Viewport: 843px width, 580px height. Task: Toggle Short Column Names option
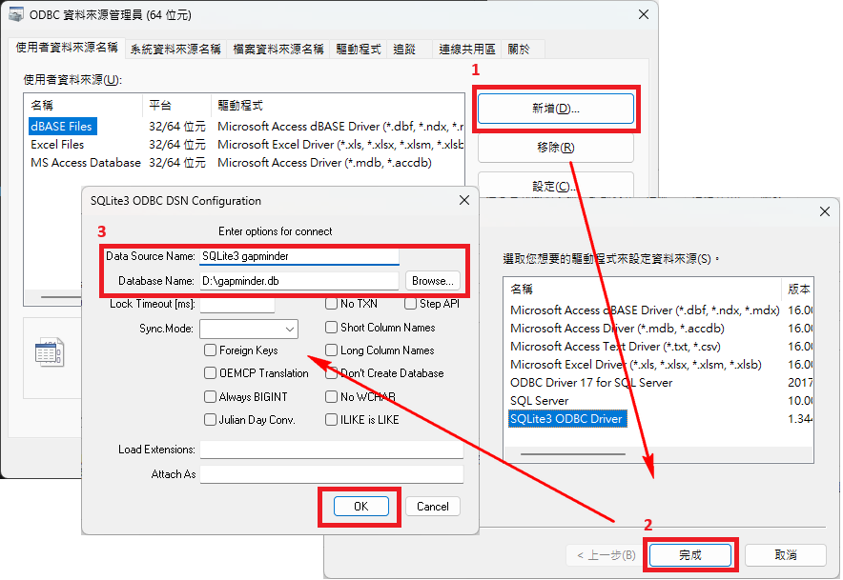(x=331, y=327)
